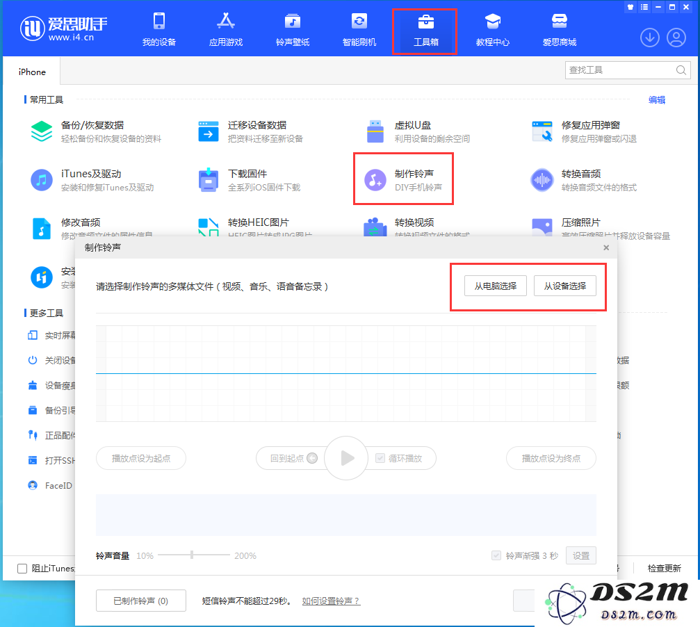Open the 我的设备 tab
The image size is (700, 627).
(x=159, y=30)
